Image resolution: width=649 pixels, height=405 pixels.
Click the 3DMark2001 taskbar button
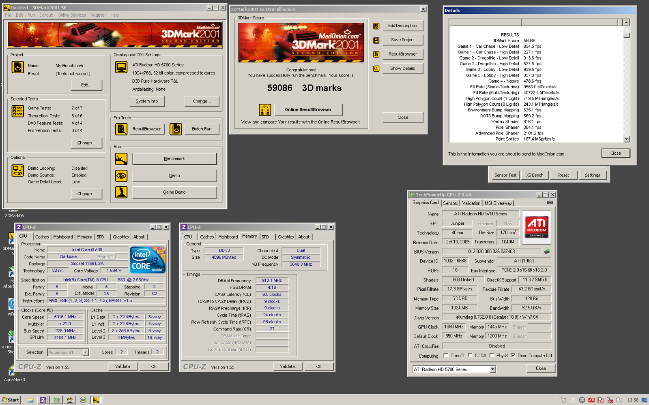pos(96,400)
